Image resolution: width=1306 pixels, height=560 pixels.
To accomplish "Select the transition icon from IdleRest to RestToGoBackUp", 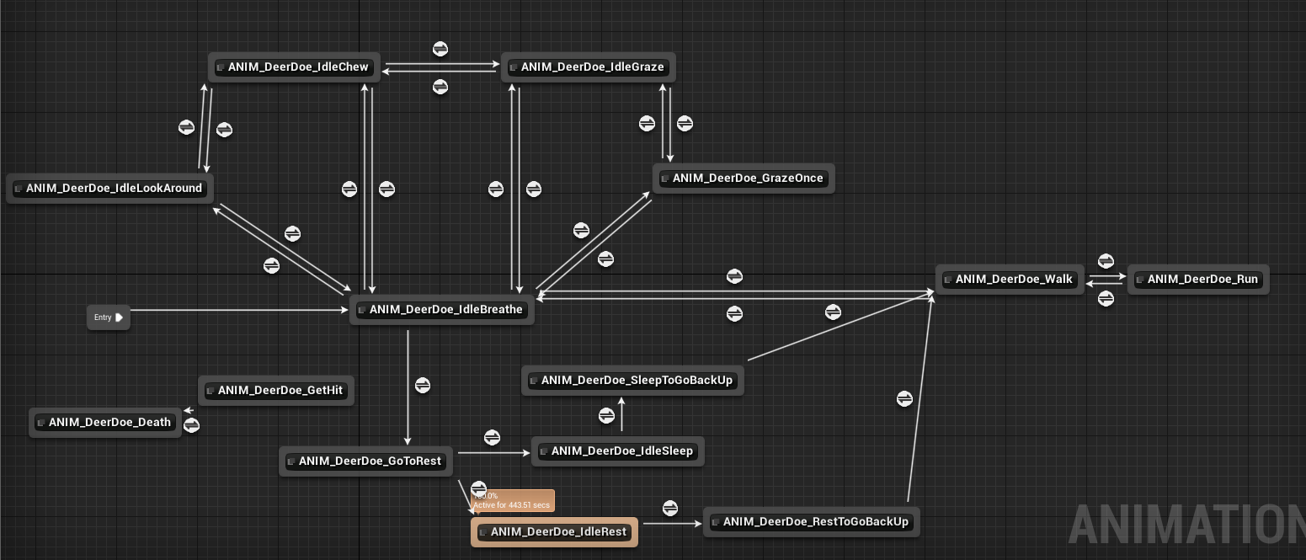I will click(670, 508).
